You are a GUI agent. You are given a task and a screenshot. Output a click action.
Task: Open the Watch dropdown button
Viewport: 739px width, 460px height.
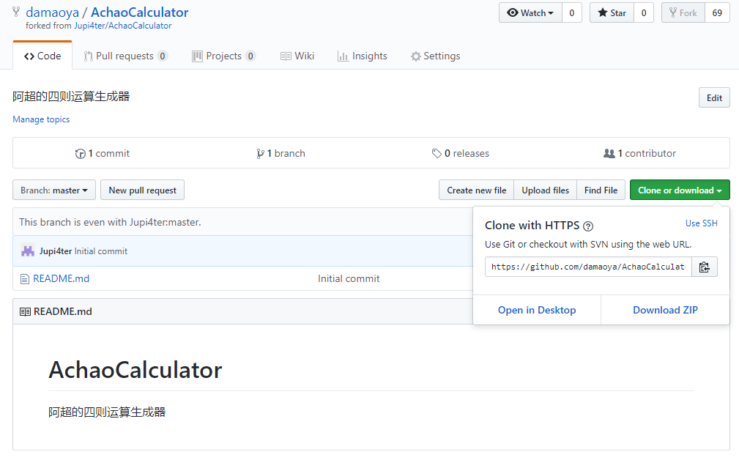coord(530,12)
